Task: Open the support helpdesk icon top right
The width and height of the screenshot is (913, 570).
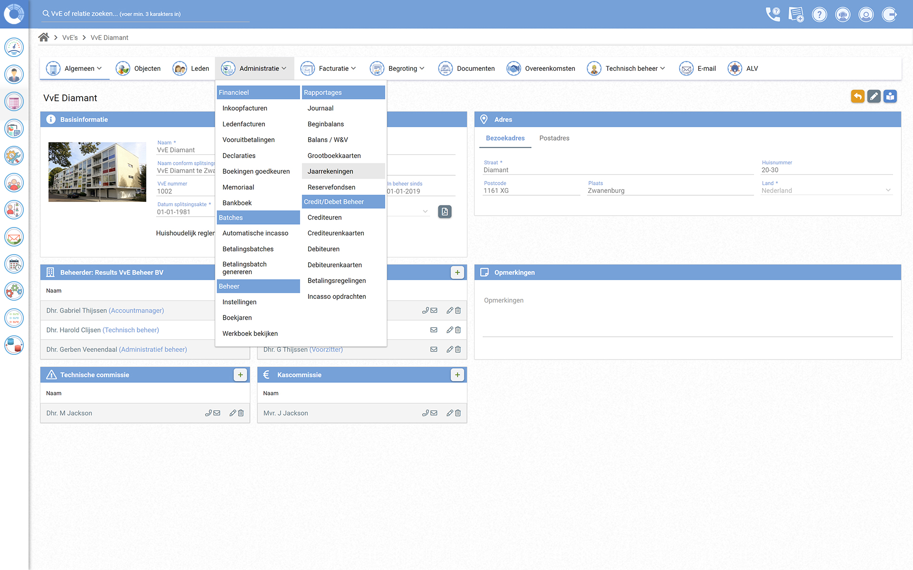Action: tap(843, 14)
